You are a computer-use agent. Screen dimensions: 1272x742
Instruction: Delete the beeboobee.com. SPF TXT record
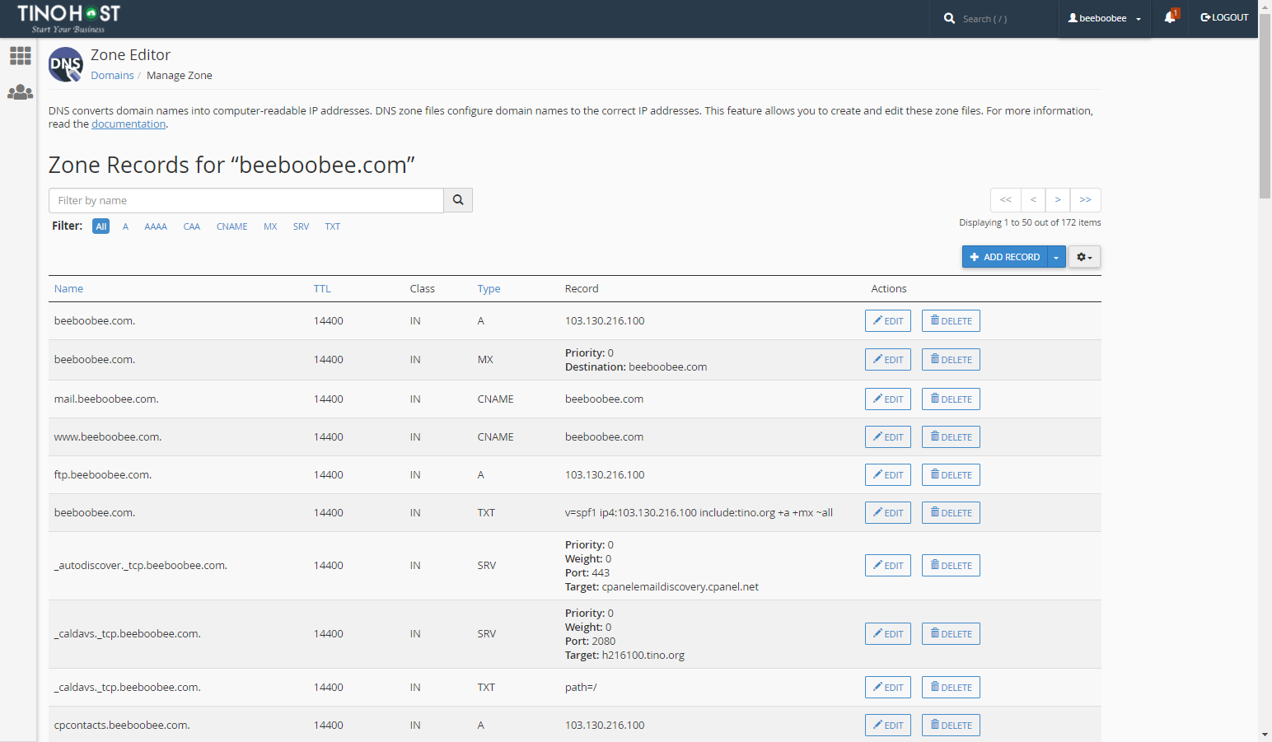click(951, 513)
